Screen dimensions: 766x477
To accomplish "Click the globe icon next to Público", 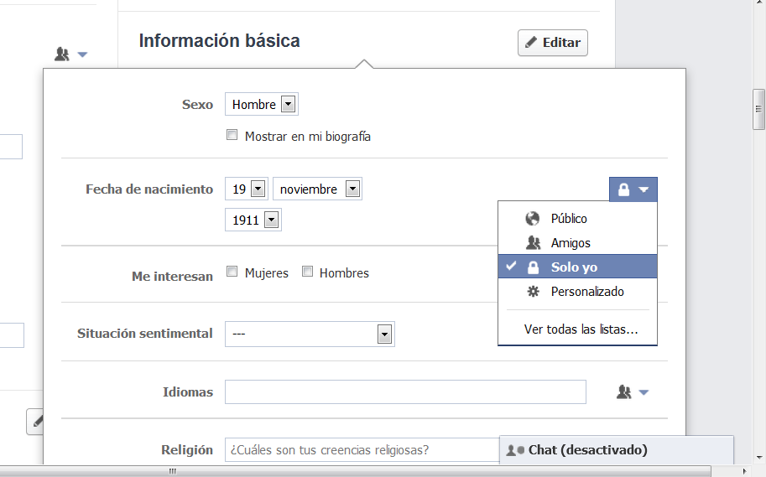I will pyautogui.click(x=533, y=219).
